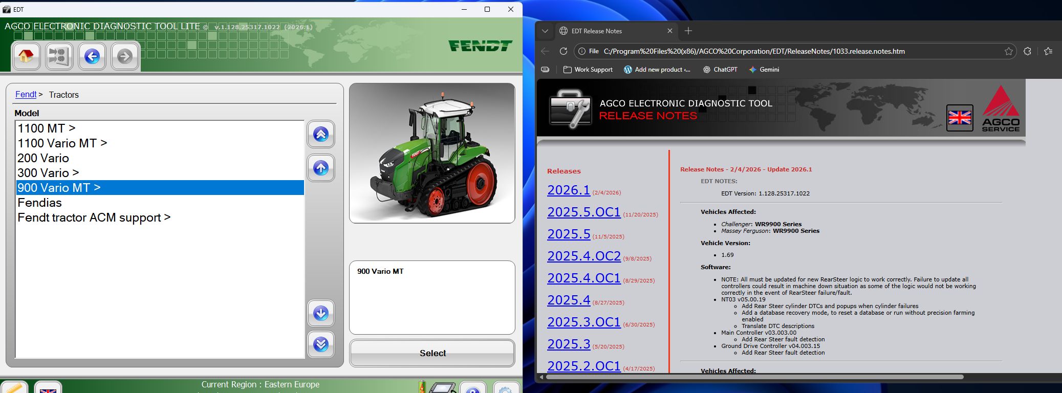Go forward with the gray right arrow in EDT
Image resolution: width=1062 pixels, height=393 pixels.
click(125, 56)
